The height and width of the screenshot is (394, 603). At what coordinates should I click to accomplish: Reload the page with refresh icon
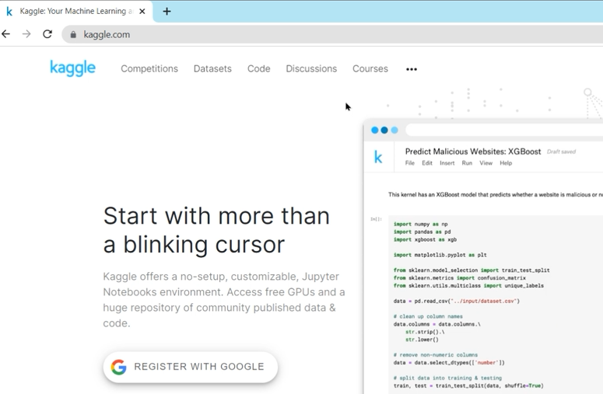[47, 34]
